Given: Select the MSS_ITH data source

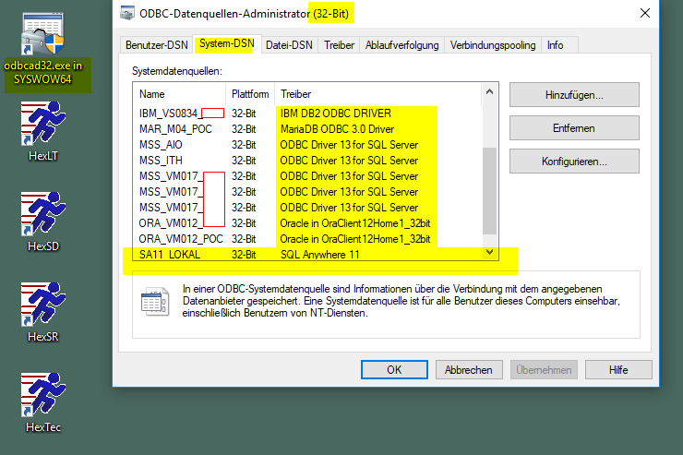Looking at the screenshot, I should (x=307, y=161).
